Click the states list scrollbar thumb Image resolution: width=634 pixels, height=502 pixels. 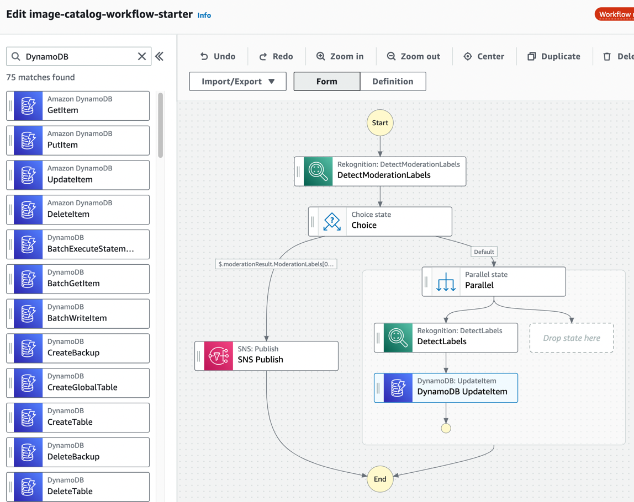pos(161,125)
